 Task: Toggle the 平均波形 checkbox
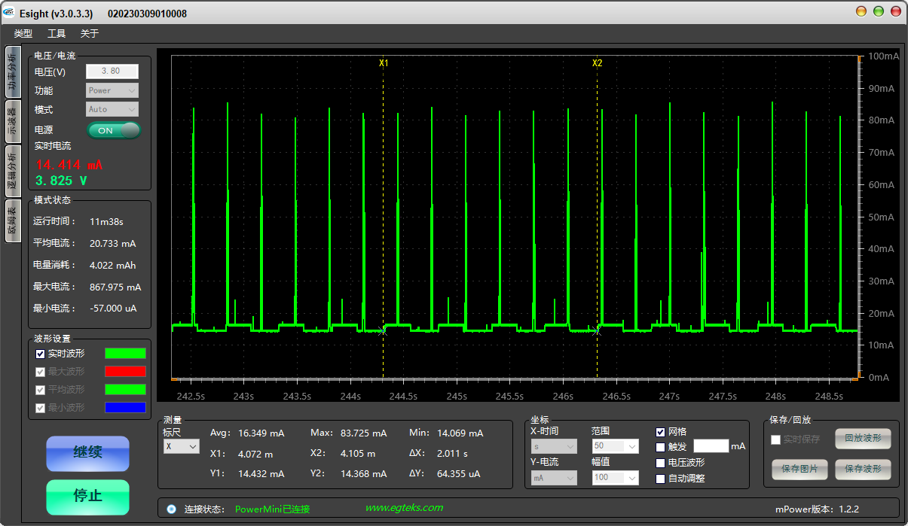[x=41, y=390]
